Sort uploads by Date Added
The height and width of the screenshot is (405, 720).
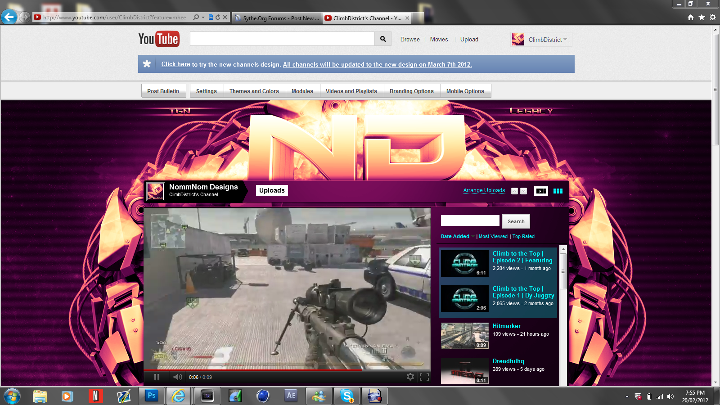point(455,236)
